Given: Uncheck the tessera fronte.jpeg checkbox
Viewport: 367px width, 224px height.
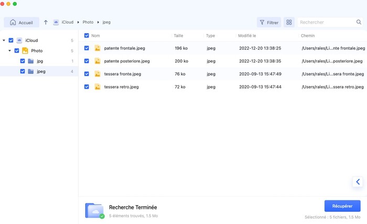Looking at the screenshot, I should coord(87,74).
